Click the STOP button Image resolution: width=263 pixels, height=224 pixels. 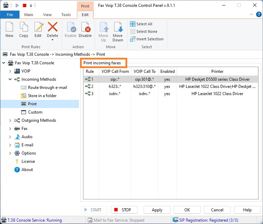[x=124, y=210]
